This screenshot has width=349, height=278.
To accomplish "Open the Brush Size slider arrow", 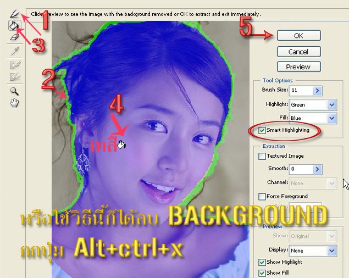I will tap(317, 91).
